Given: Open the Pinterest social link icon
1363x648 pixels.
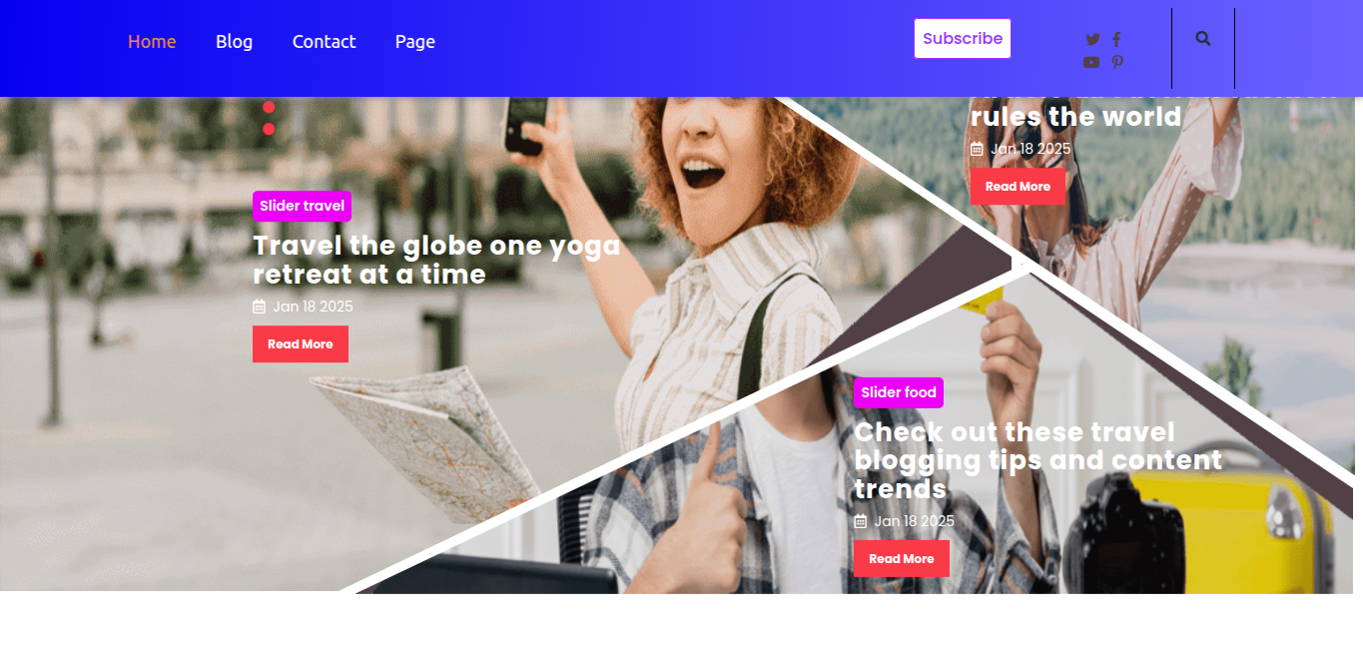Looking at the screenshot, I should coord(1117,62).
